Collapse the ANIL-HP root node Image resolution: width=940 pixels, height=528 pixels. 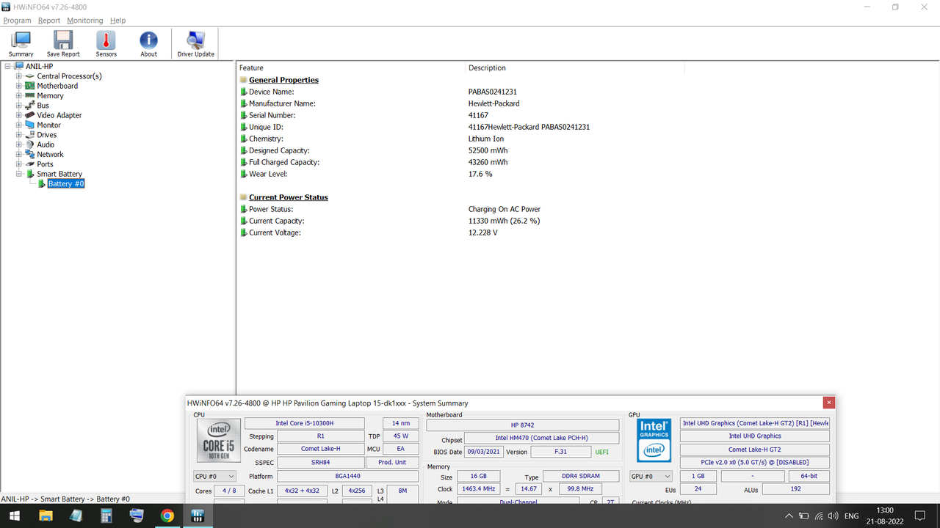click(7, 66)
